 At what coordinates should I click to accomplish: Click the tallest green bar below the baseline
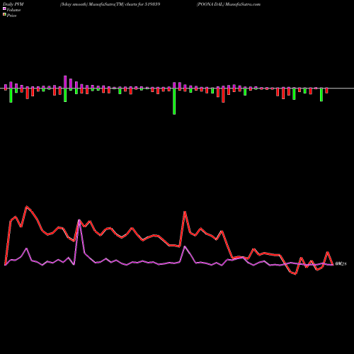174,101
